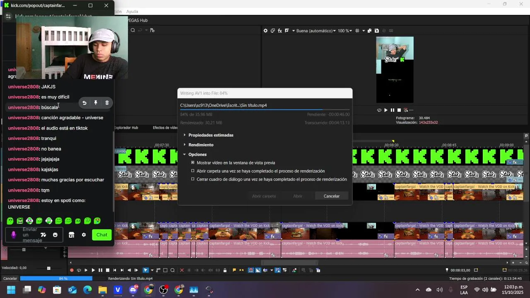The width and height of the screenshot is (530, 298).
Task: Copy snapshot to clipboard icon in preview
Action: click(370, 31)
